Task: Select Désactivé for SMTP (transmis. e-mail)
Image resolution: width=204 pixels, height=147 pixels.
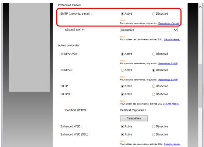Action: [x=154, y=14]
